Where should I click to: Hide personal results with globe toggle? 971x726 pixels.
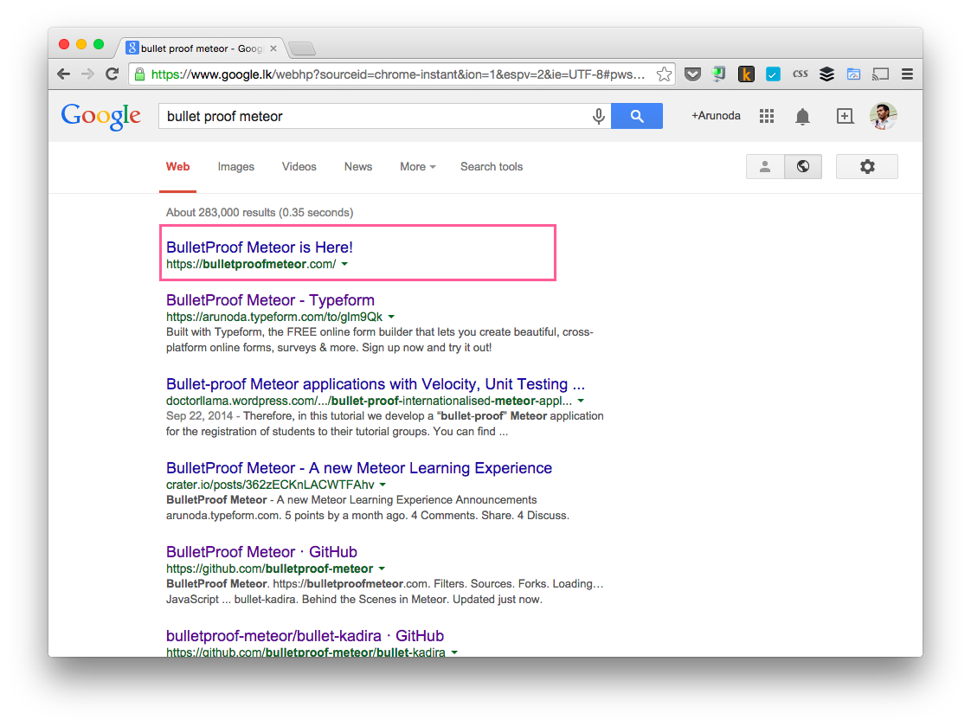(803, 166)
